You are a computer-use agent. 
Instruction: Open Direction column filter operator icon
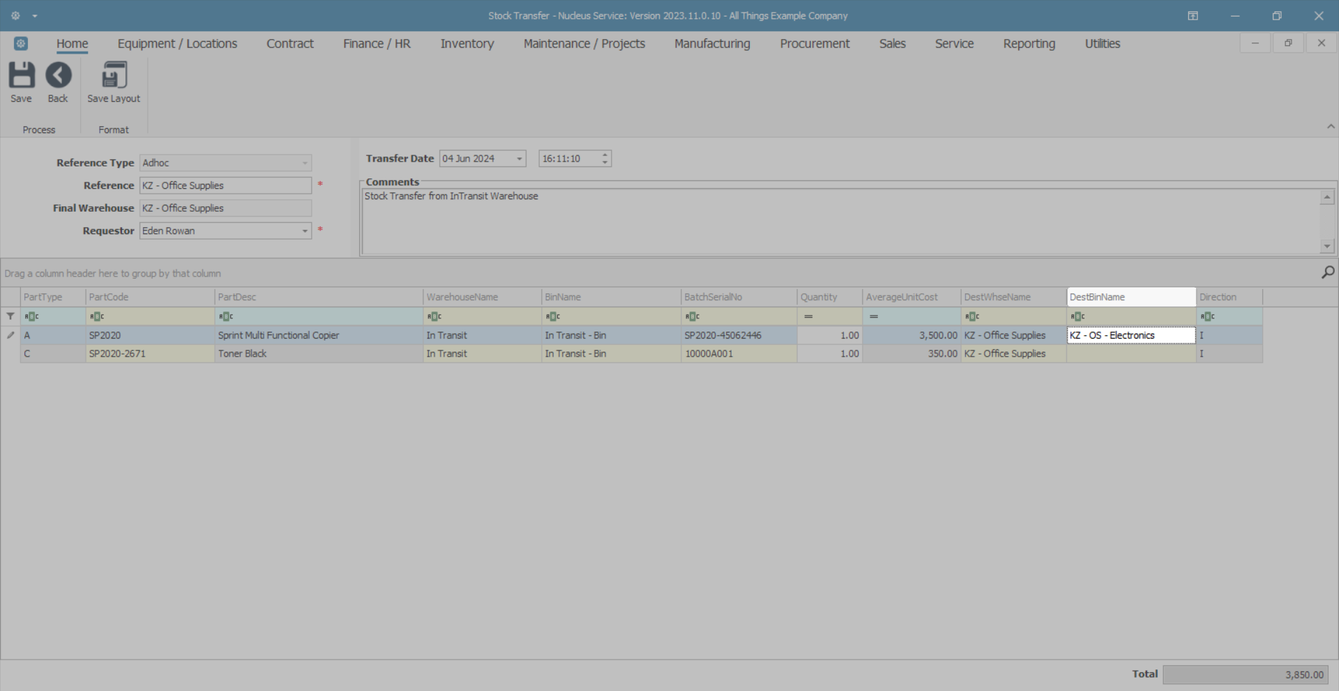coord(1208,316)
